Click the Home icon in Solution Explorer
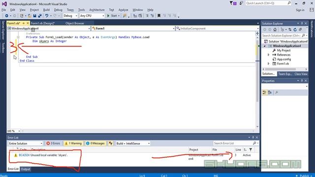This screenshot has height=177, width=315. [x=275, y=29]
